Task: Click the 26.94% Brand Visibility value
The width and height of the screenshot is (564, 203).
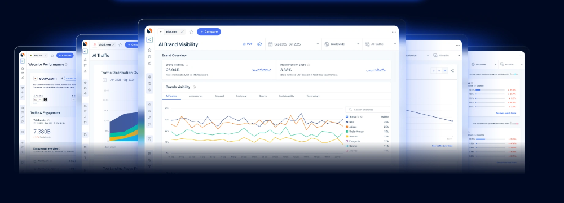Action: [x=173, y=70]
